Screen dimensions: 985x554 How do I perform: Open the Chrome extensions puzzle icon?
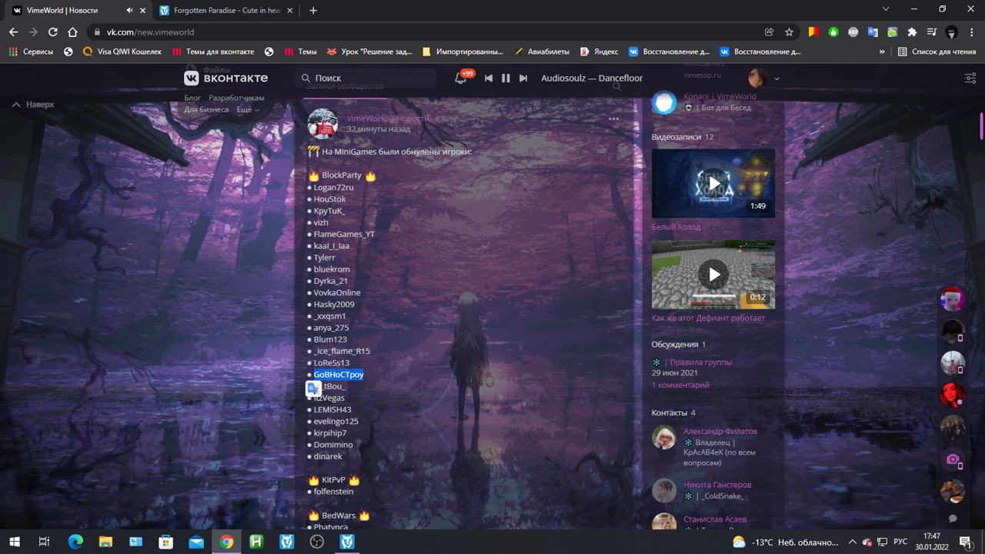click(x=912, y=32)
